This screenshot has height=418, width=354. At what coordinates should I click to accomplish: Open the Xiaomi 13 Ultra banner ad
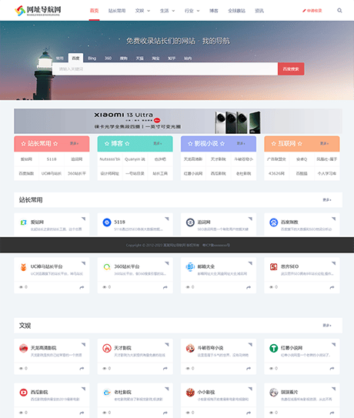click(178, 122)
